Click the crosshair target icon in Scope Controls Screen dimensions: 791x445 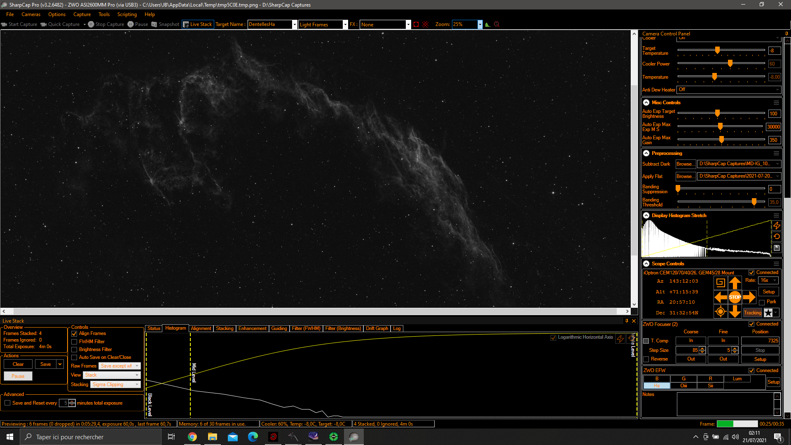tap(721, 312)
